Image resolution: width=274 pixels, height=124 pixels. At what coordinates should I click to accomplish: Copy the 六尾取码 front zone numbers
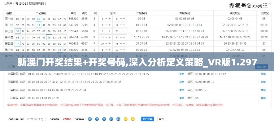182,74
